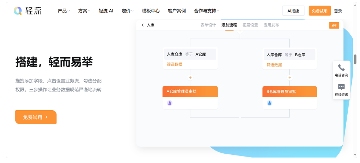Image resolution: width=360 pixels, height=163 pixels.
Task: Select the 添加流程 tab
Action: pos(229,25)
